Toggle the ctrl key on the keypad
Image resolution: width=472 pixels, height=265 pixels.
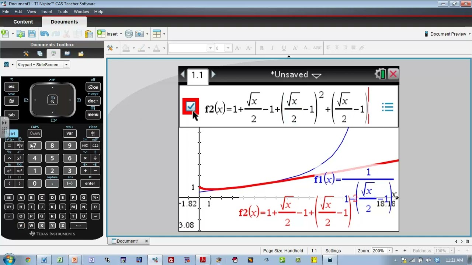[x=12, y=134]
